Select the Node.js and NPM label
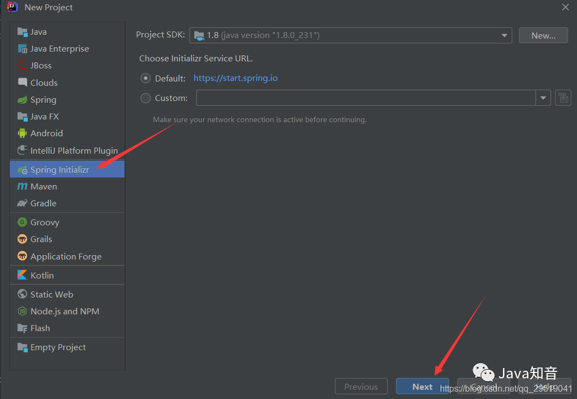This screenshot has width=577, height=399. coord(65,311)
